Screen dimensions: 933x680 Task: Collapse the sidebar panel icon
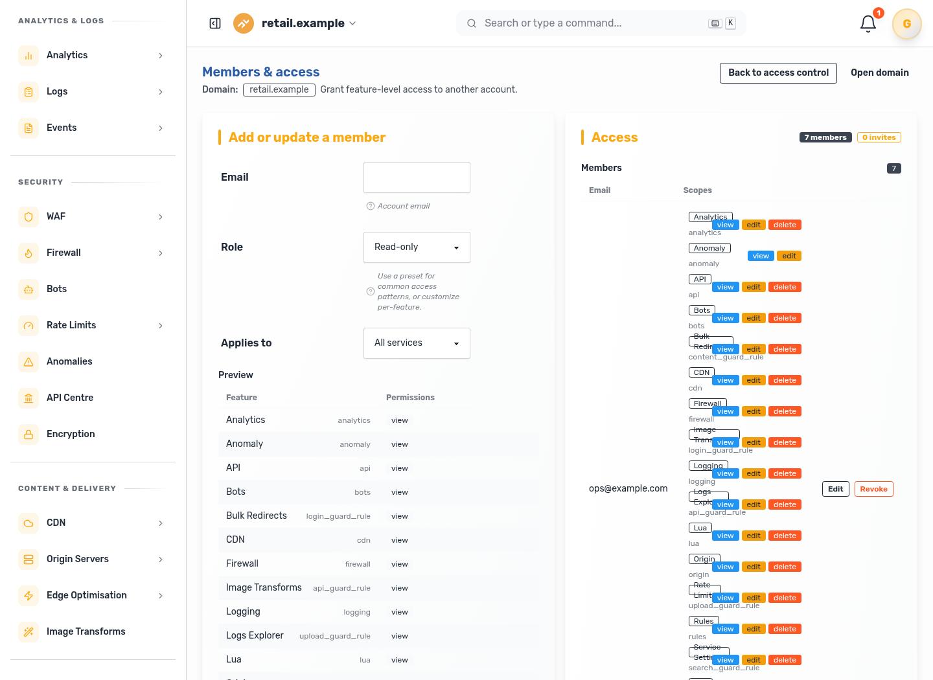click(x=215, y=23)
